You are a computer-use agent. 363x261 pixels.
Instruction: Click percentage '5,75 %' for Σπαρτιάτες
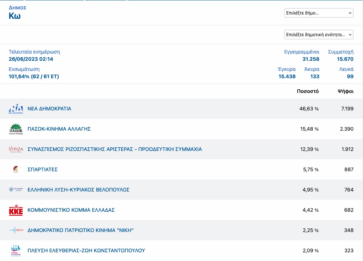pos(311,169)
